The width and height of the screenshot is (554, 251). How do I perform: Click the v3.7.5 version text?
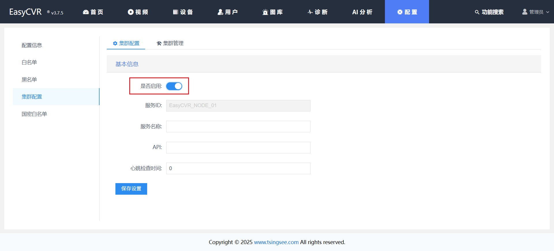(x=57, y=13)
